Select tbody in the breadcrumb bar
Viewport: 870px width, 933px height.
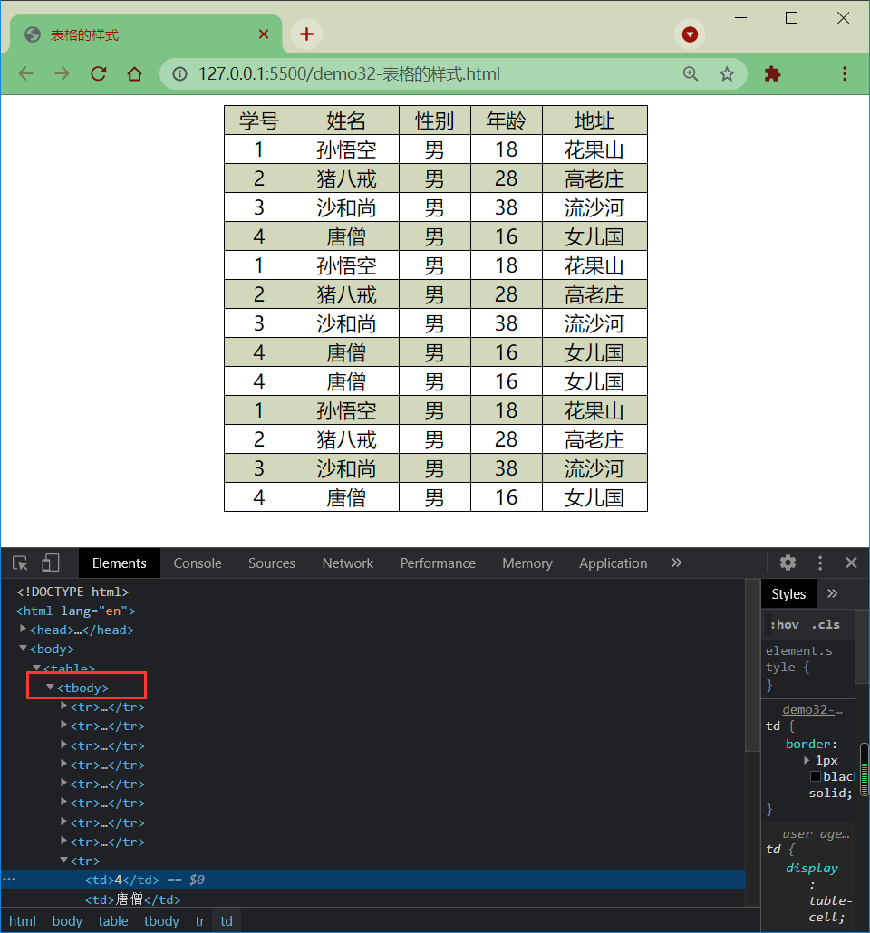(160, 920)
